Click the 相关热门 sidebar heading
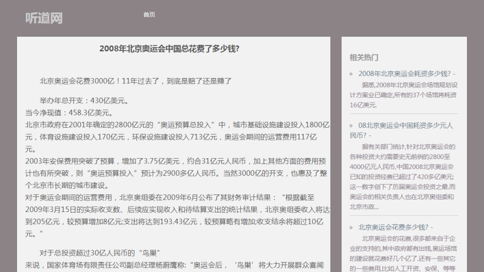 tap(364, 57)
